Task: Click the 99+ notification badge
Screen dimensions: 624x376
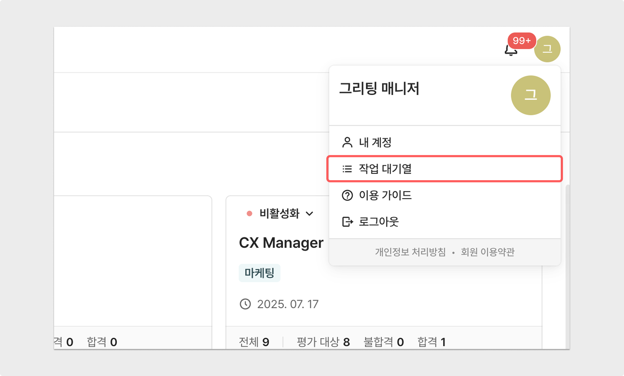Action: [521, 41]
